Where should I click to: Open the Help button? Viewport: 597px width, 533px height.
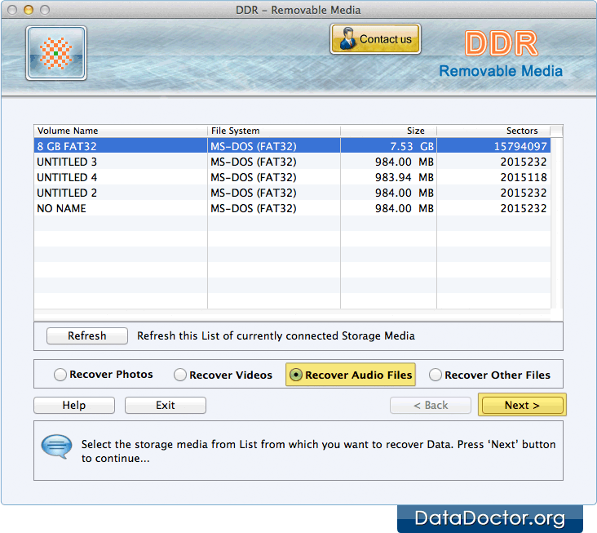click(74, 405)
